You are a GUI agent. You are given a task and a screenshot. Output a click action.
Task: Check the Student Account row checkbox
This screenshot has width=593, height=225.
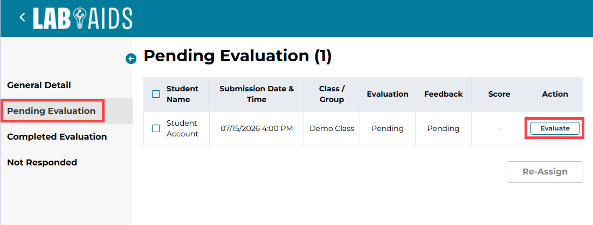coord(156,128)
